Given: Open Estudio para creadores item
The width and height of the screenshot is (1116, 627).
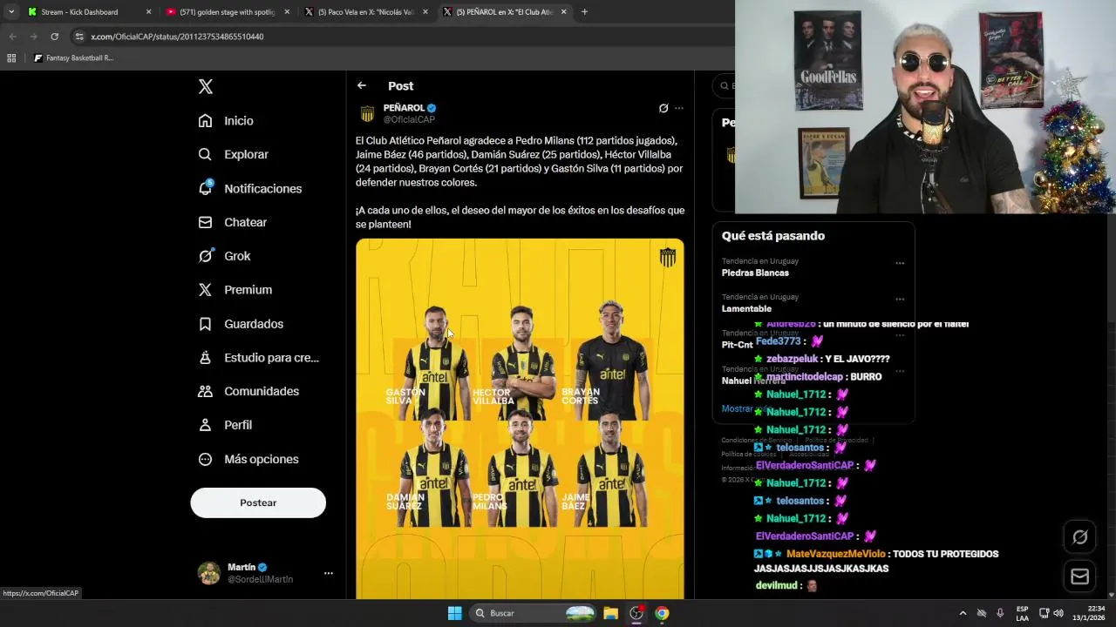Looking at the screenshot, I should click(258, 357).
